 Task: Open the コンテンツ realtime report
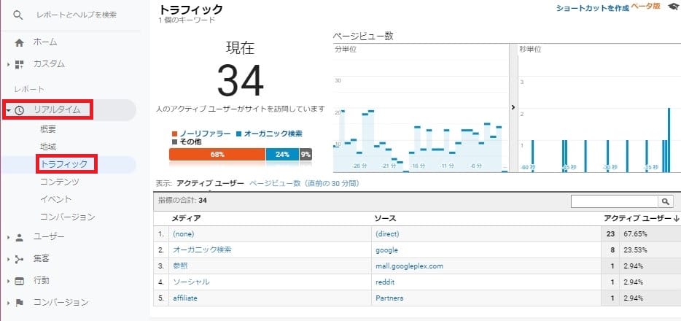60,182
